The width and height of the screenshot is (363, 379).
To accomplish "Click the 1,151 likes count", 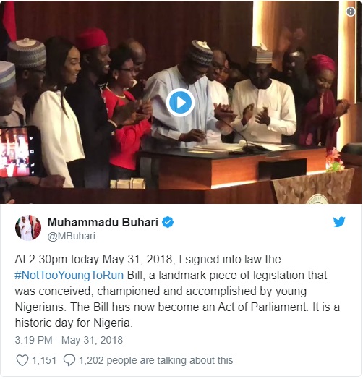I will (44, 360).
